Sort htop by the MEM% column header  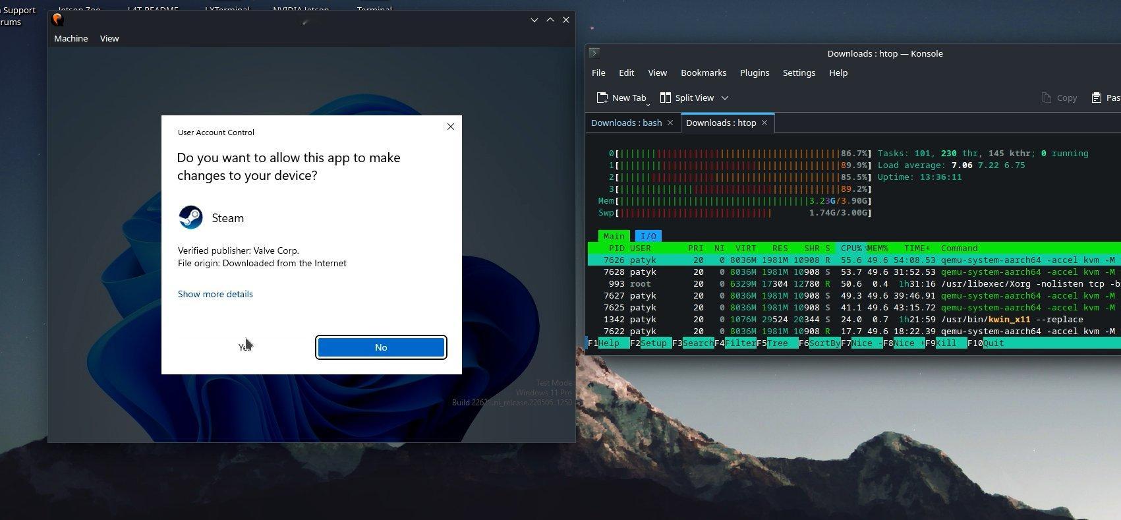tap(877, 248)
